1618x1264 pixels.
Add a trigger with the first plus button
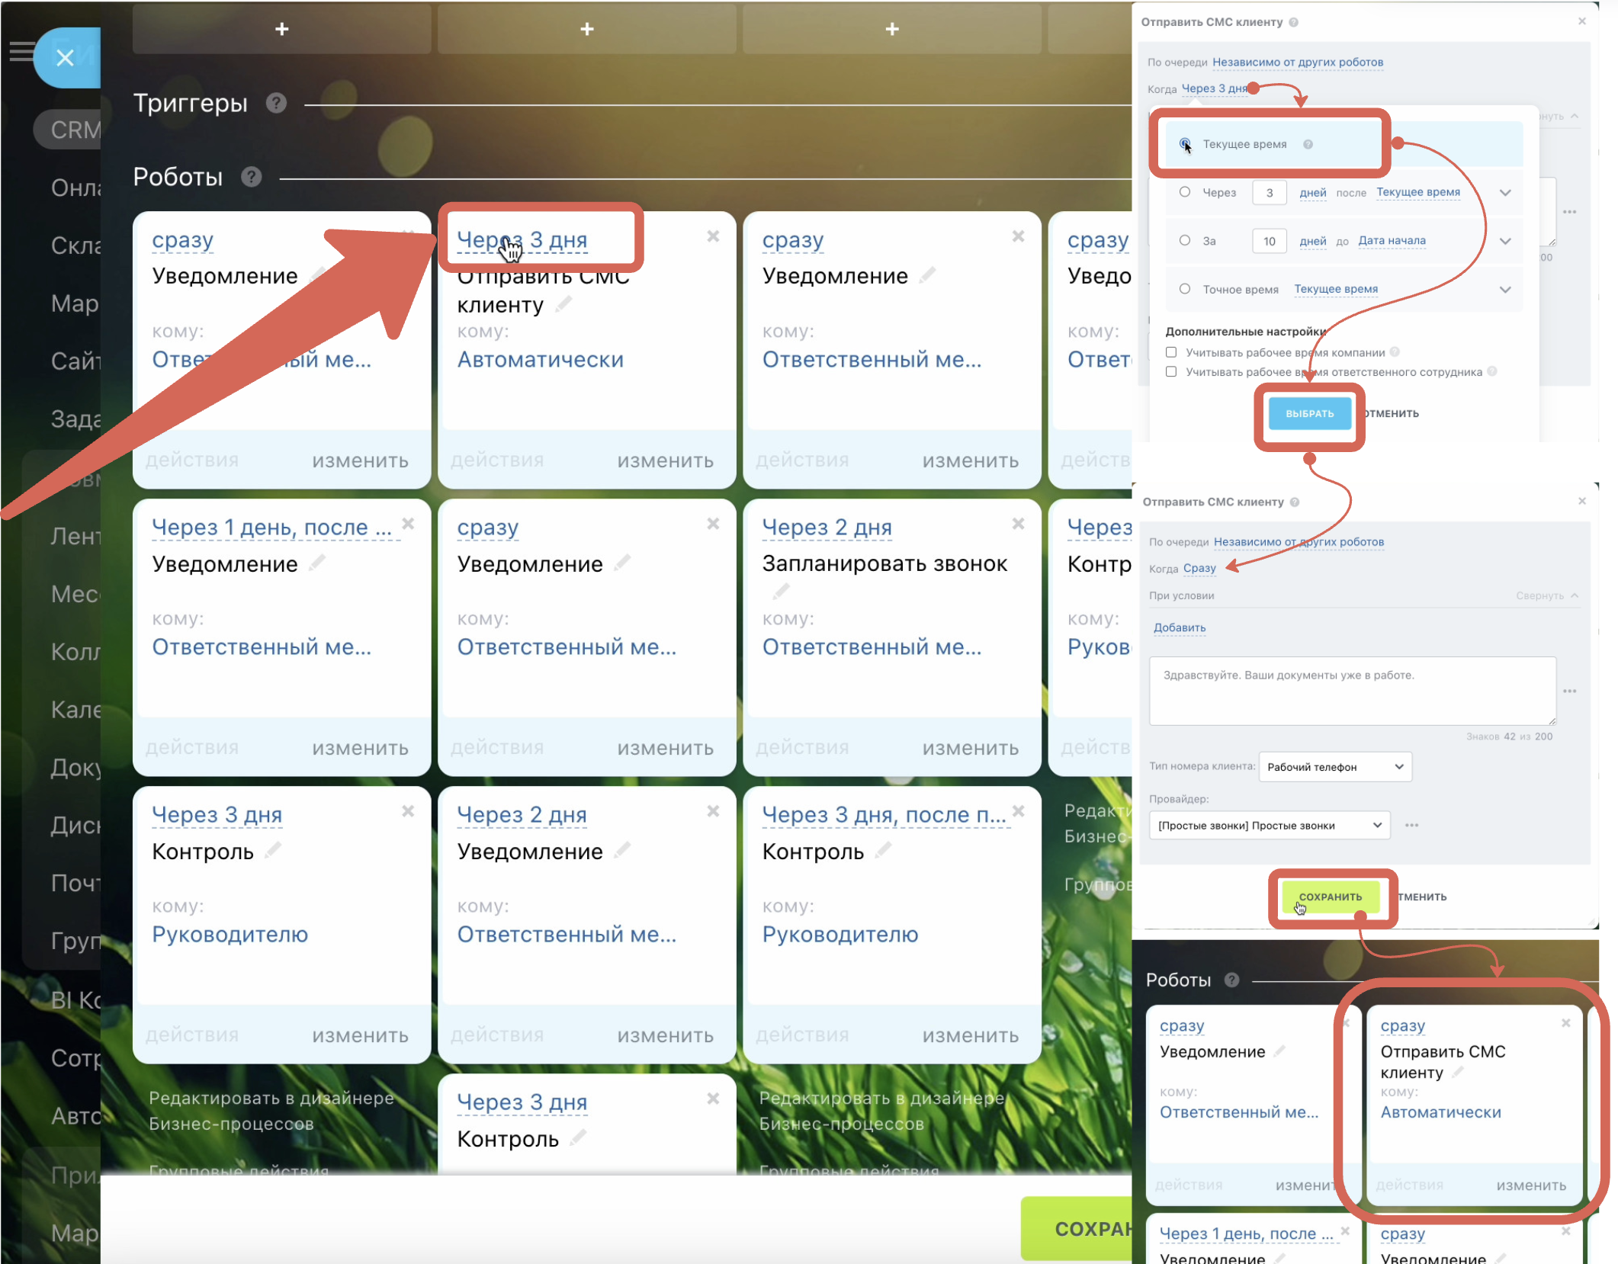[282, 29]
